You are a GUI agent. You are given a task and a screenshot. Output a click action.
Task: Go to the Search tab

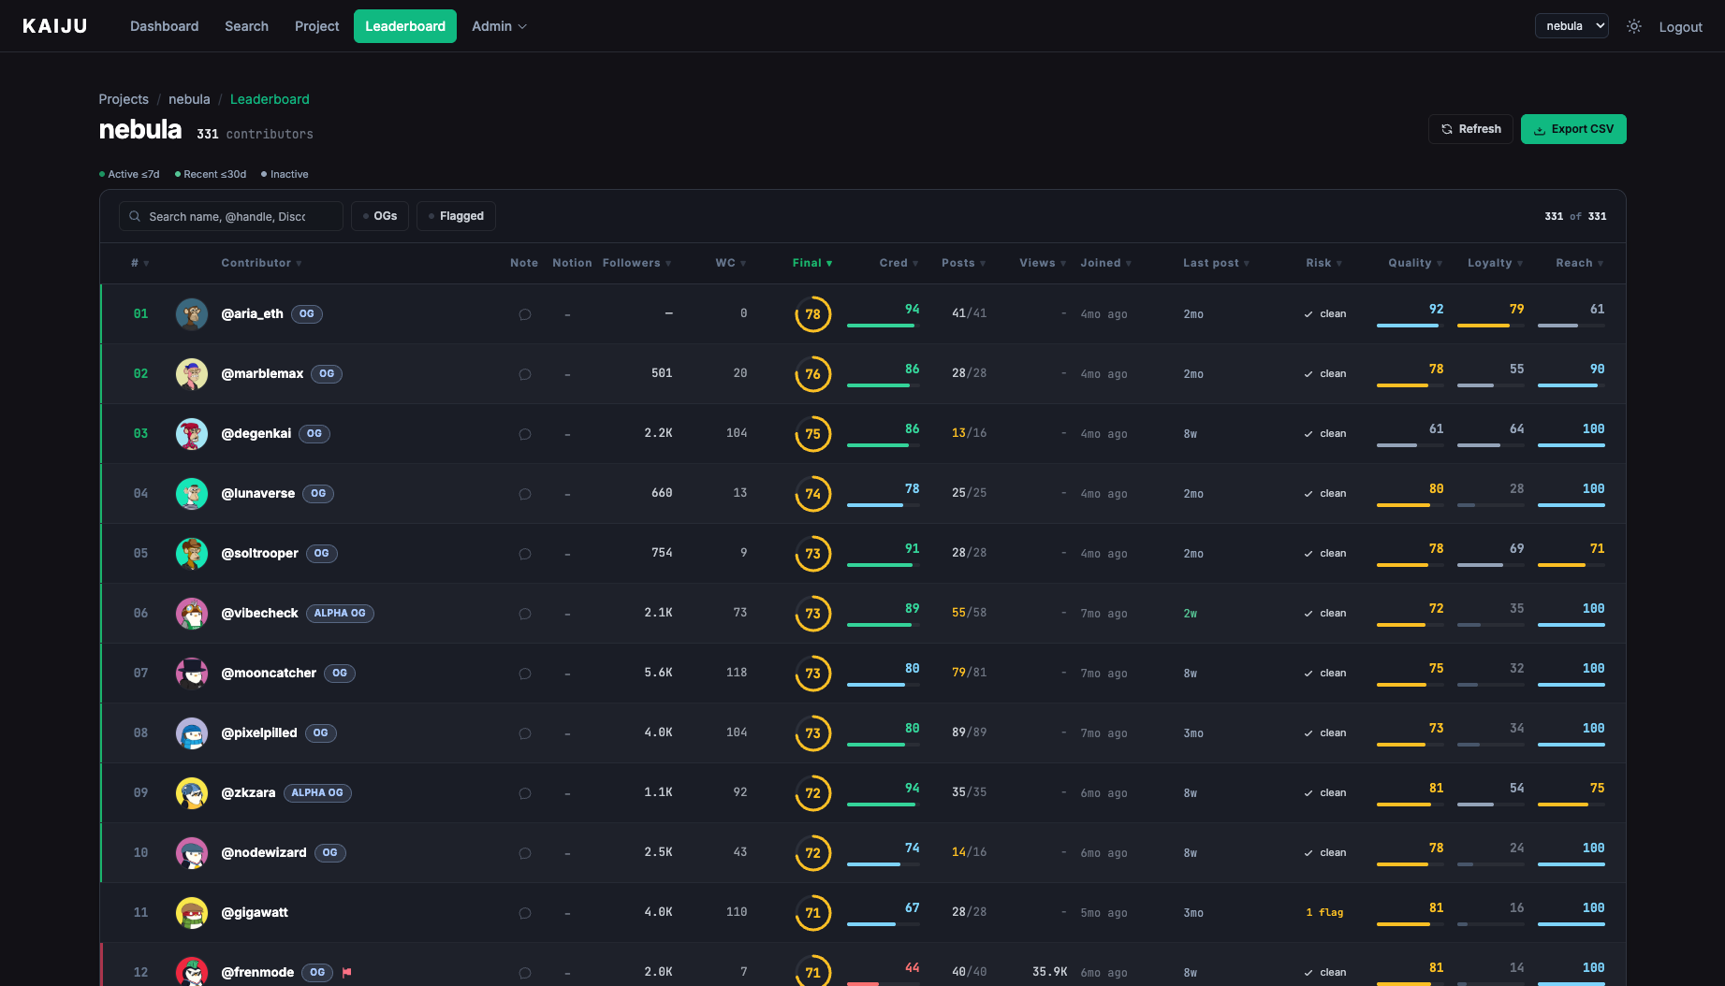click(246, 26)
